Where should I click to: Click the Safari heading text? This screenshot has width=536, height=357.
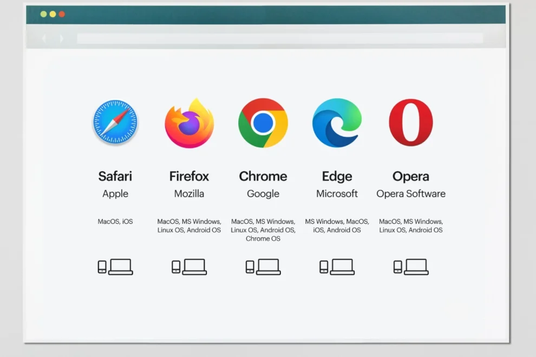pyautogui.click(x=115, y=176)
